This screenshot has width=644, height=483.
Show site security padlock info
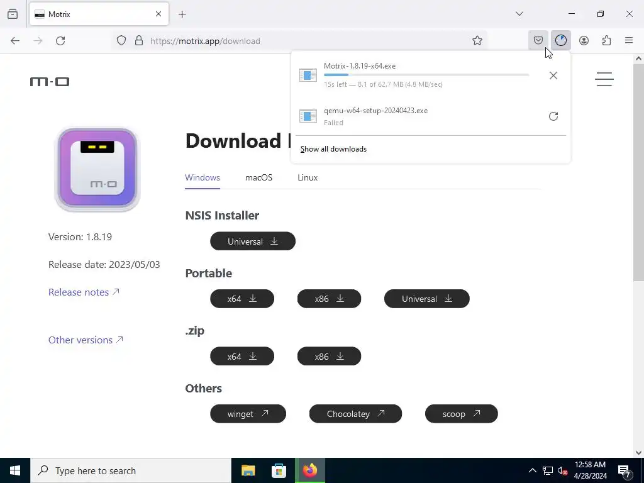(139, 41)
